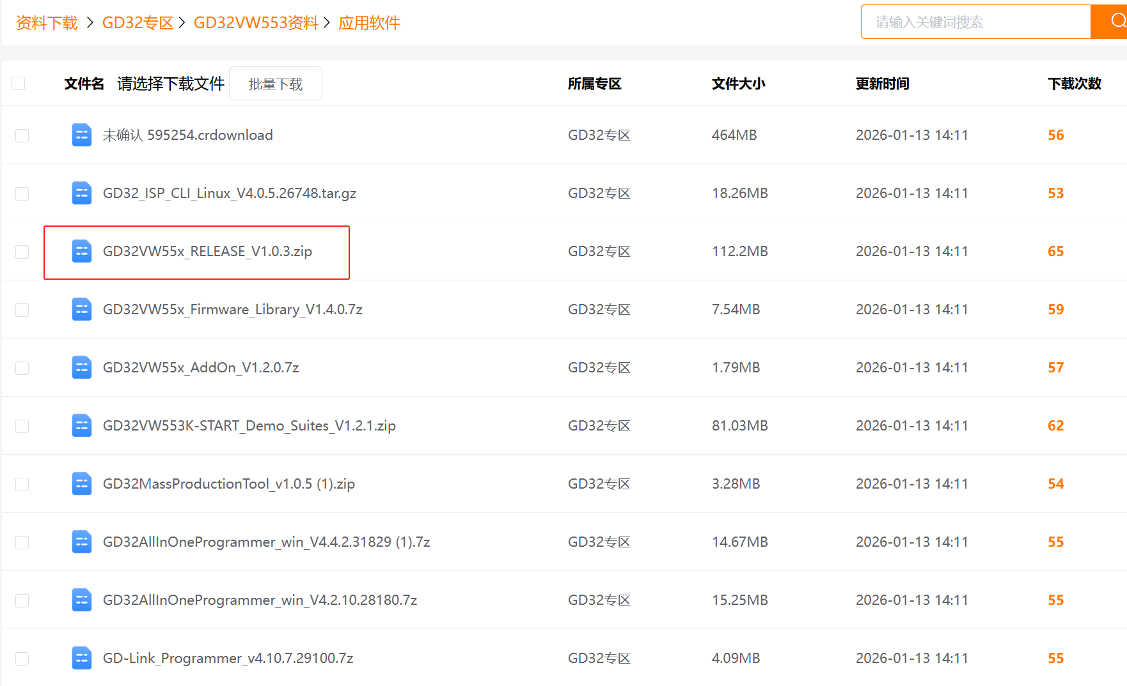Screen dimensions: 1127x686
Task: Download GD32VW55x_AddOn_V1.2.0.7z
Action: click(x=201, y=367)
